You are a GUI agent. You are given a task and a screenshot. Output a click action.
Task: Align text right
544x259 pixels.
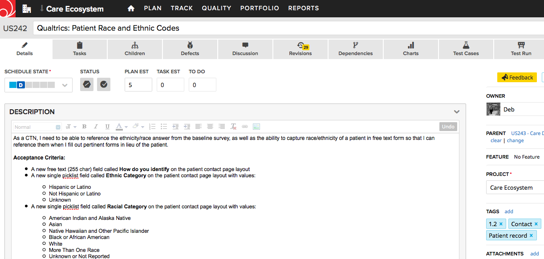[x=222, y=127]
